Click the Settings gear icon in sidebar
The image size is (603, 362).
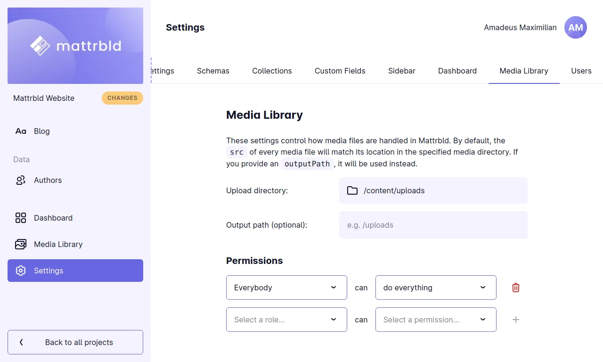click(x=20, y=271)
